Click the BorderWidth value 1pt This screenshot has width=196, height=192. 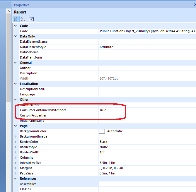point(102,152)
